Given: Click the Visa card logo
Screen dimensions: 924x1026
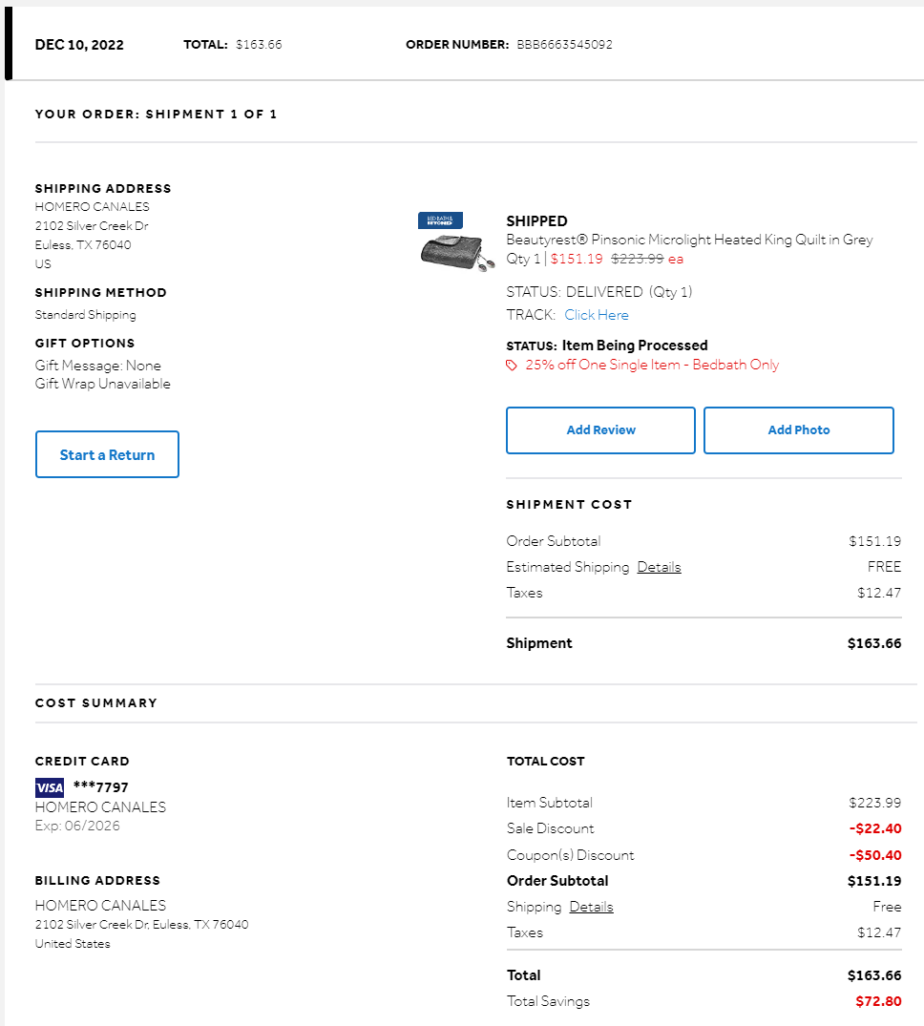Looking at the screenshot, I should coord(50,787).
